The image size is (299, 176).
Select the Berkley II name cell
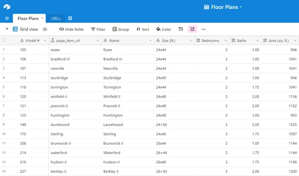(128, 171)
